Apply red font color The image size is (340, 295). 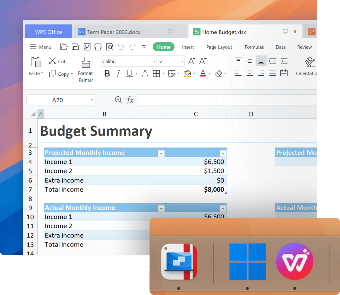(203, 74)
